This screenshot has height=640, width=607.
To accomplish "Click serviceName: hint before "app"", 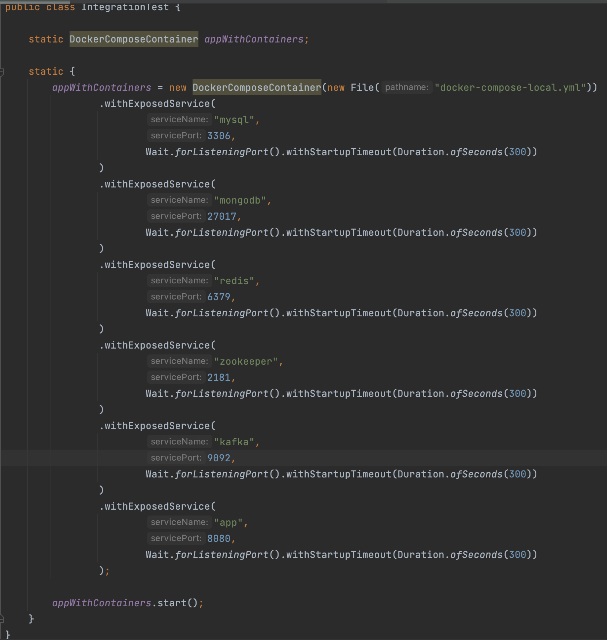I will [x=179, y=522].
